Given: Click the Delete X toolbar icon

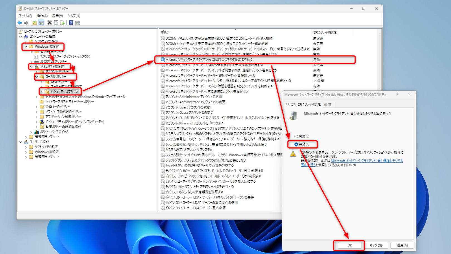Looking at the screenshot, I should tap(50, 23).
